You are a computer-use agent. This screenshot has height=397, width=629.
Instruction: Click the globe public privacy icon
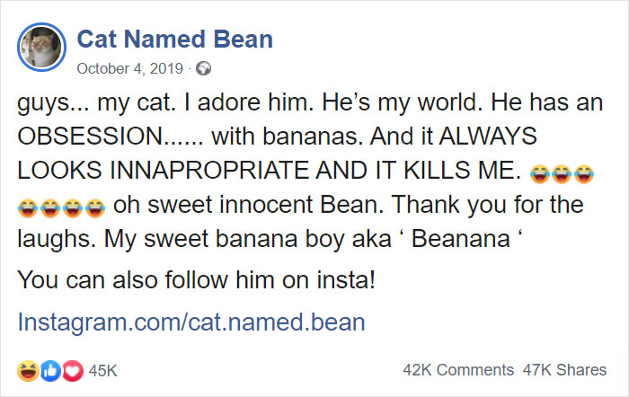coord(202,68)
